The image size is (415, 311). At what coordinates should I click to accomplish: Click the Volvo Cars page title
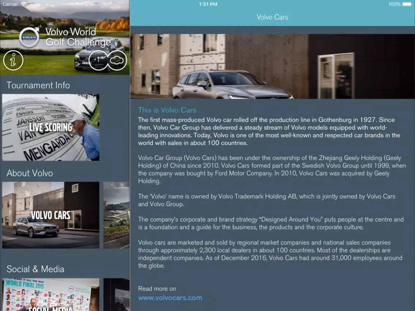click(x=273, y=17)
